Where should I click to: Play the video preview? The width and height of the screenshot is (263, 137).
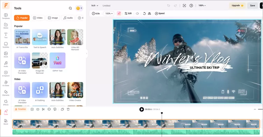tap(142, 109)
